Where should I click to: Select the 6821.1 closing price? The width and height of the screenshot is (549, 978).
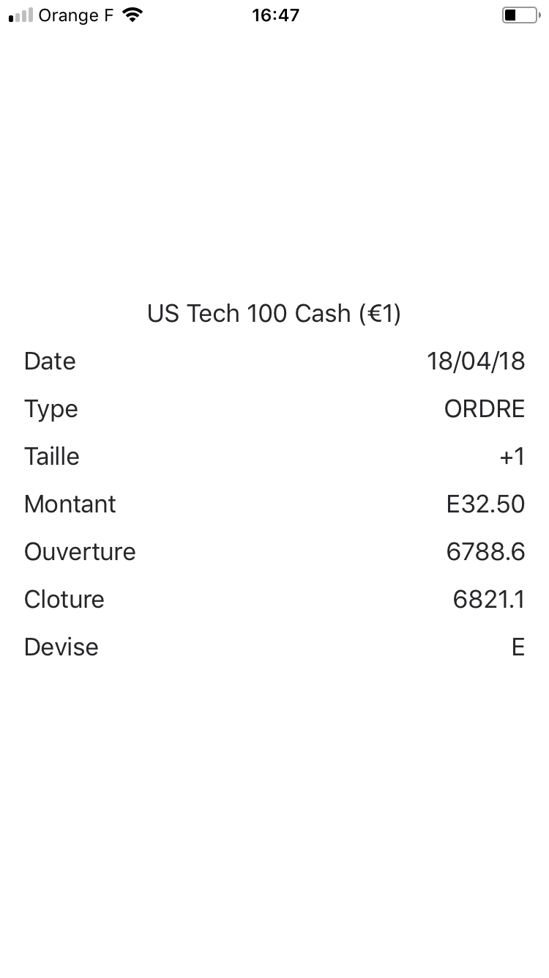coord(489,600)
